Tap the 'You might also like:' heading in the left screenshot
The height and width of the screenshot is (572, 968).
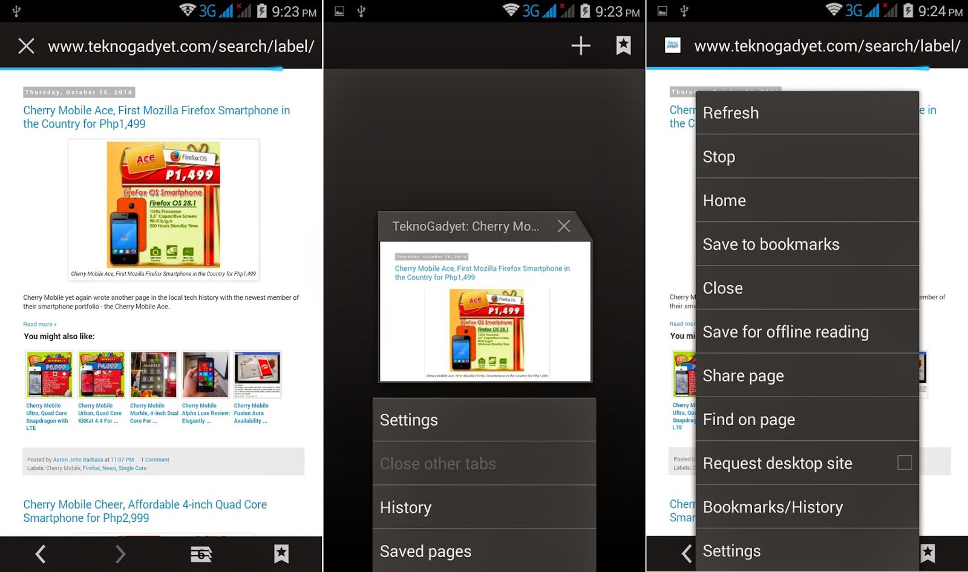pyautogui.click(x=59, y=336)
